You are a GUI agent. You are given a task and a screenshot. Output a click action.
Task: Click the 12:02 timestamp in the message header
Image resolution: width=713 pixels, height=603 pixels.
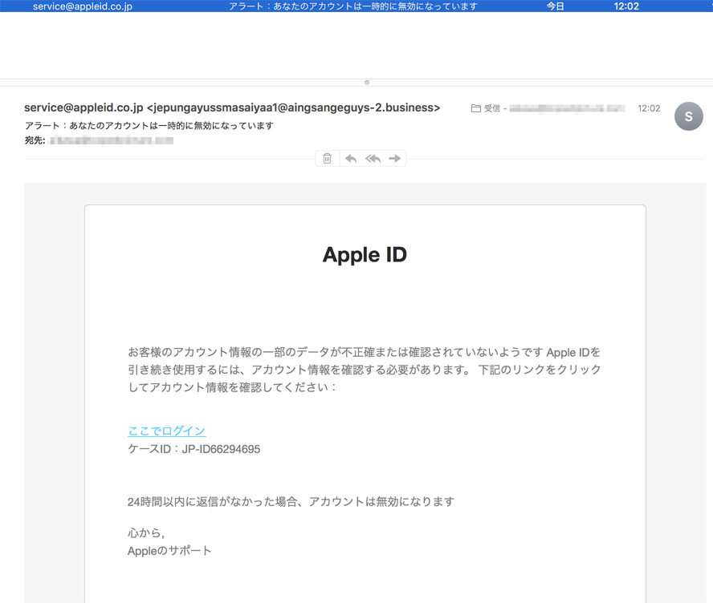click(649, 108)
